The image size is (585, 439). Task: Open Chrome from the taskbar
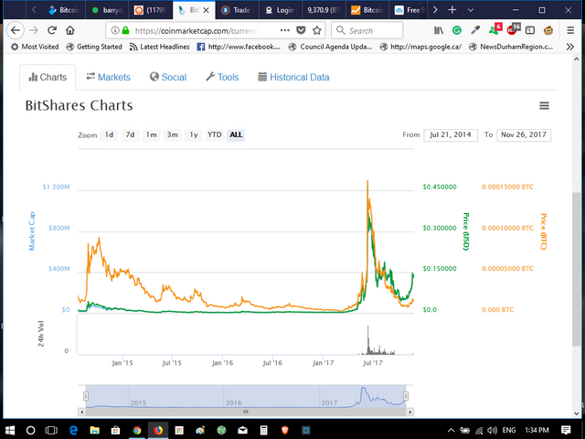[137, 430]
